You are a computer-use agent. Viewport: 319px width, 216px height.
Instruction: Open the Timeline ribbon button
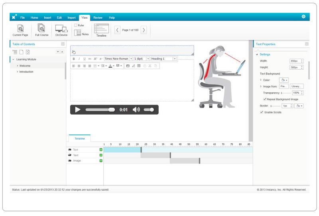(101, 31)
